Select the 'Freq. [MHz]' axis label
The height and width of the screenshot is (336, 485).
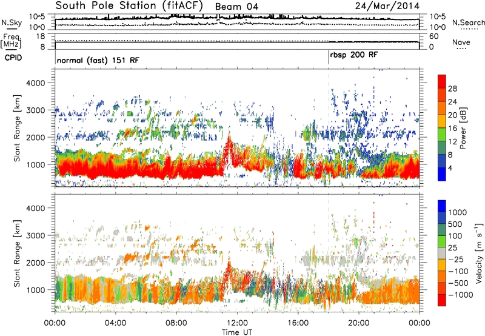(x=11, y=41)
